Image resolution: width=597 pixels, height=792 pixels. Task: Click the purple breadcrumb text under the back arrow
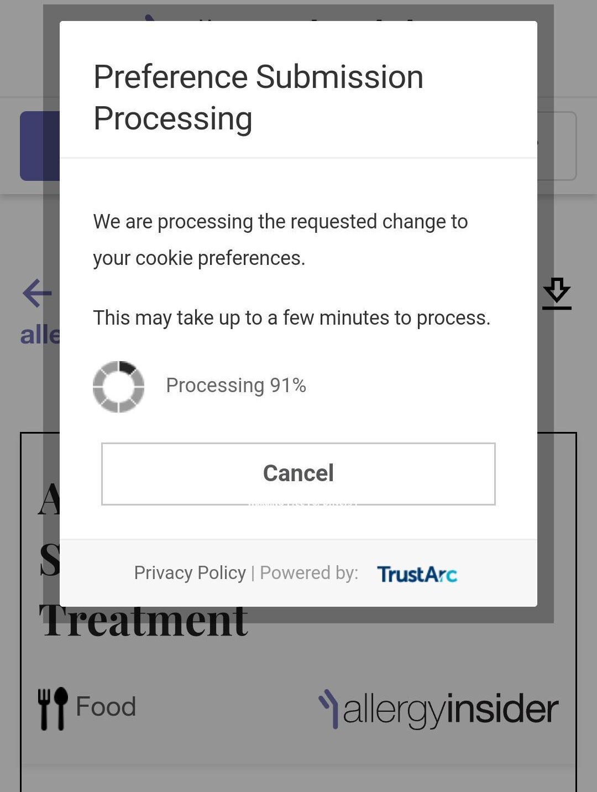click(39, 335)
